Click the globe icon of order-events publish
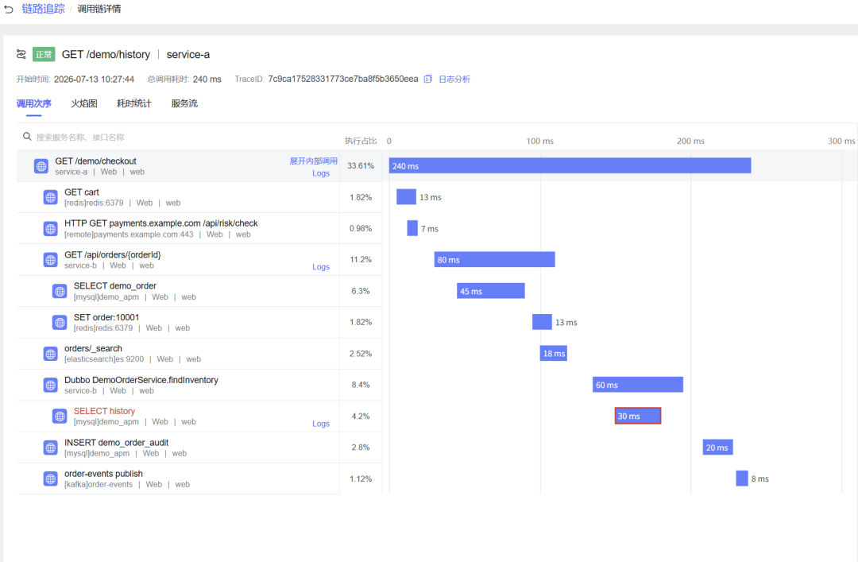 tap(50, 479)
